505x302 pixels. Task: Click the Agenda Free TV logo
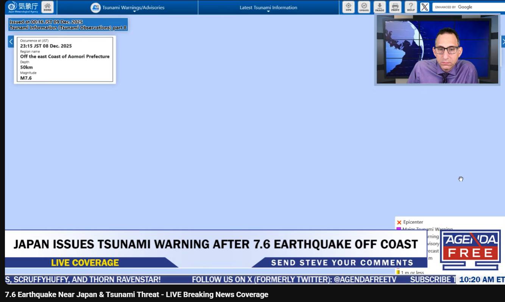471,250
